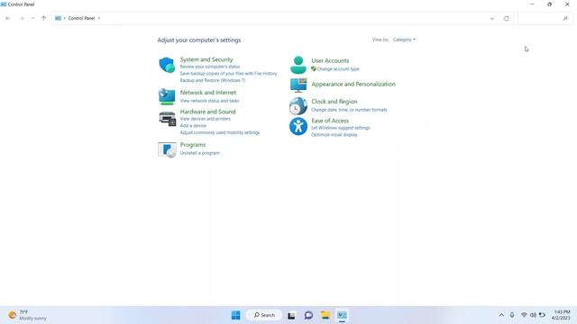The image size is (577, 324).
Task: Click Change account type
Action: click(x=338, y=69)
